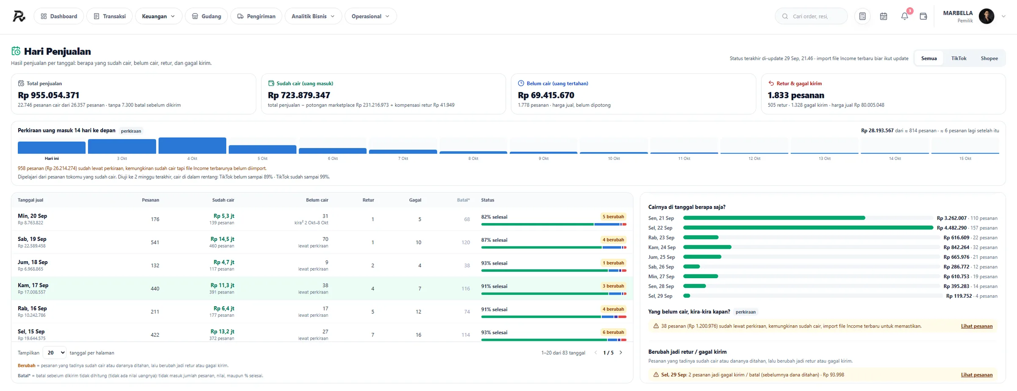This screenshot has width=1017, height=391.
Task: Open the calendar icon in header
Action: click(884, 16)
